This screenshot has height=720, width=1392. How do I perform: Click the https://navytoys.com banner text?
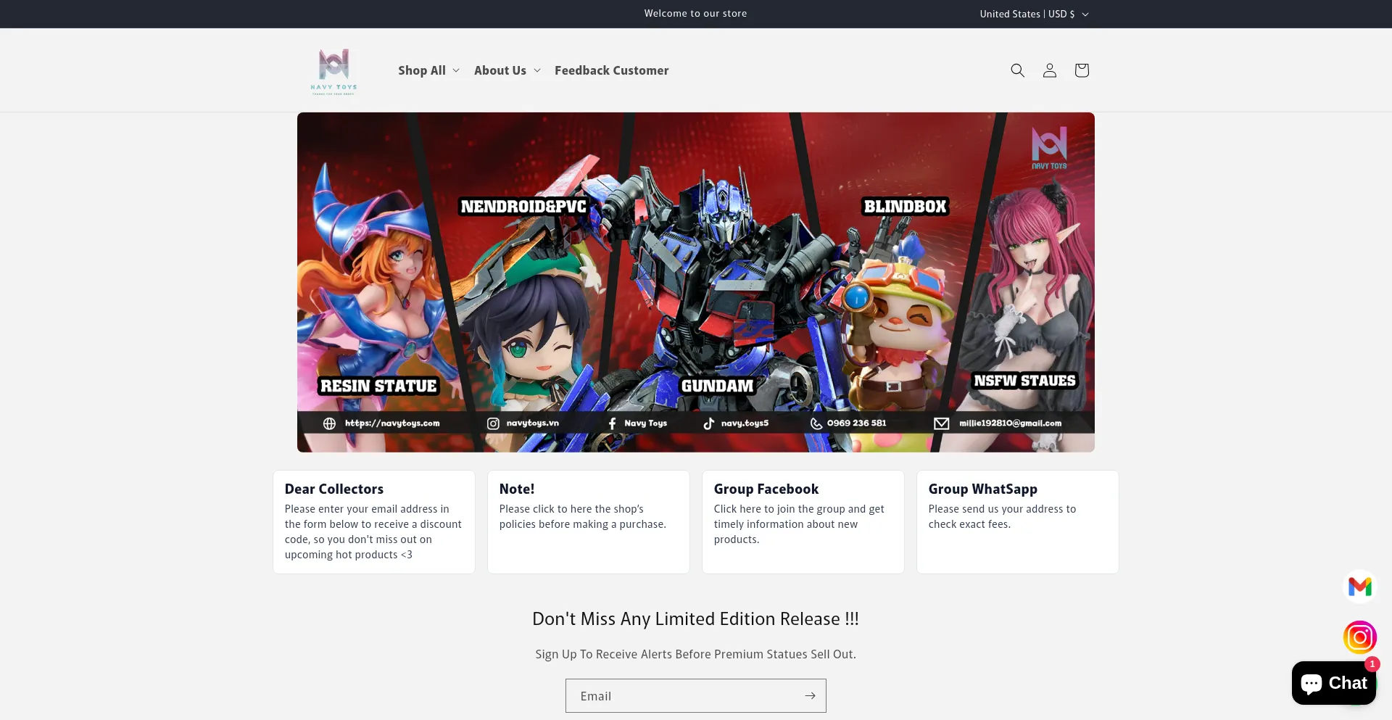pos(392,423)
